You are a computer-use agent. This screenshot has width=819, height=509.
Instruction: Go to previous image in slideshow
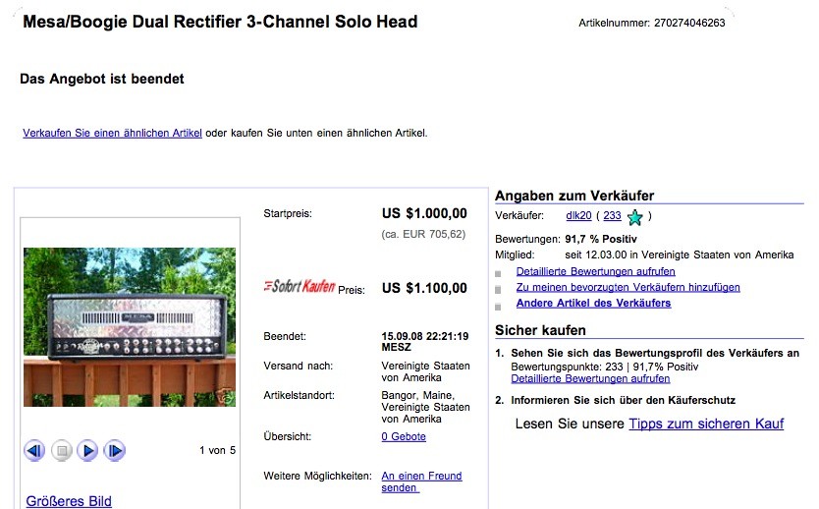[34, 450]
